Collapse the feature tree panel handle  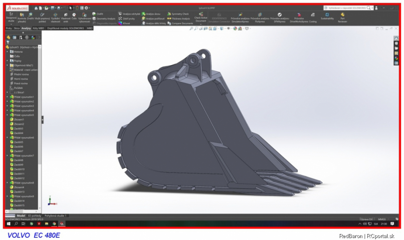click(42, 120)
